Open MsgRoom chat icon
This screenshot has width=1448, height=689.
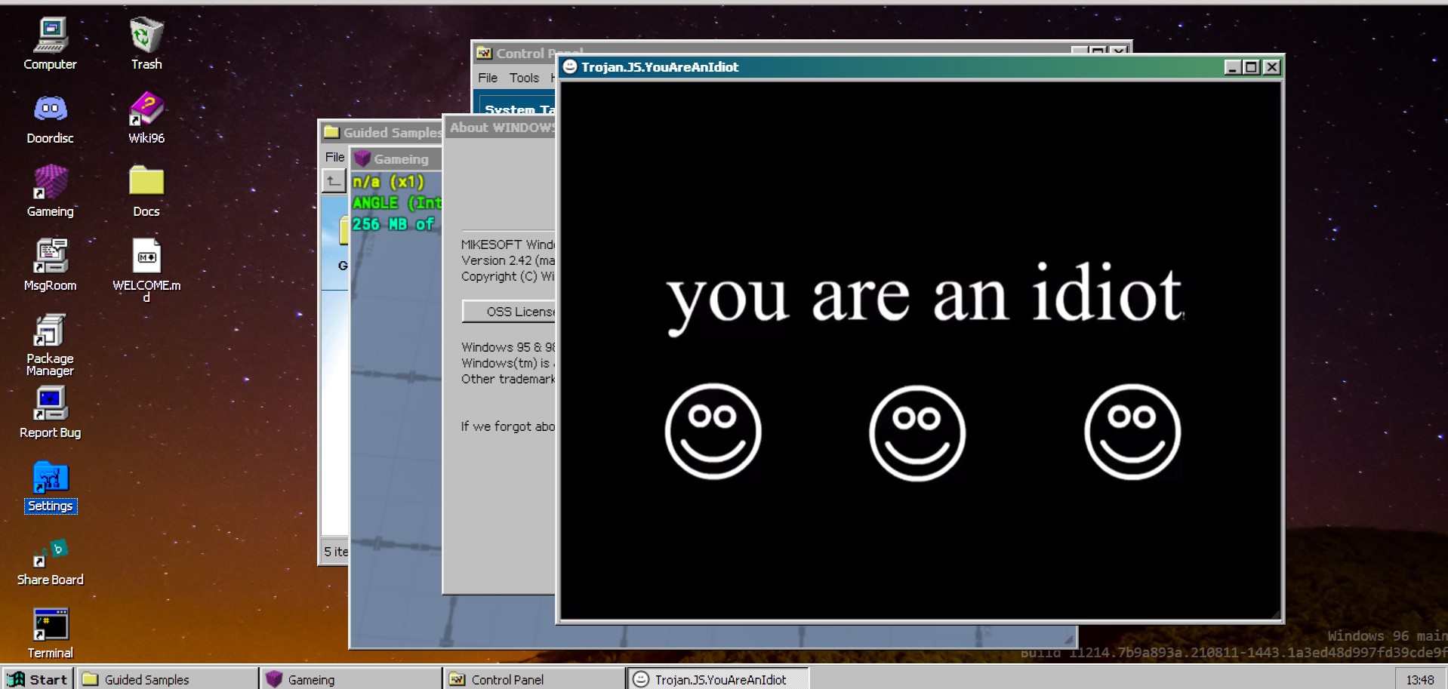tap(50, 257)
